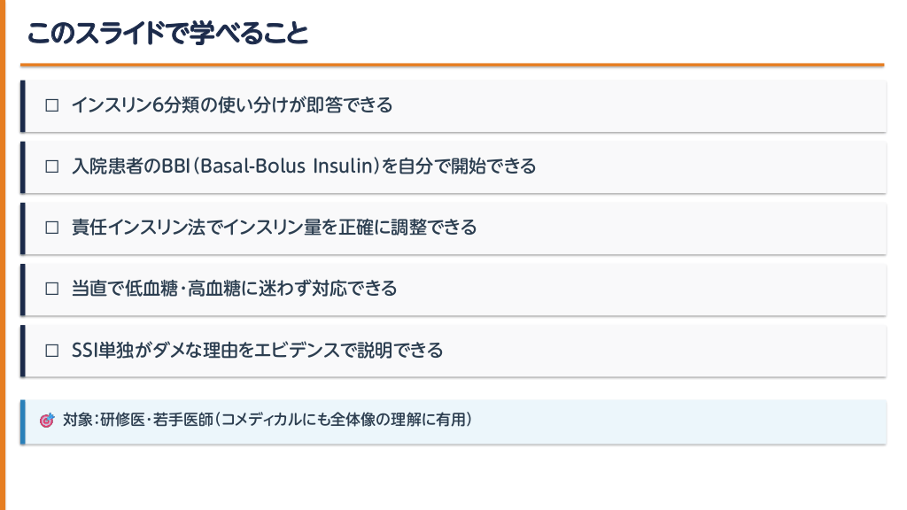Select the slide title このスライドで学べること
This screenshot has height=510, width=907.
pyautogui.click(x=167, y=33)
